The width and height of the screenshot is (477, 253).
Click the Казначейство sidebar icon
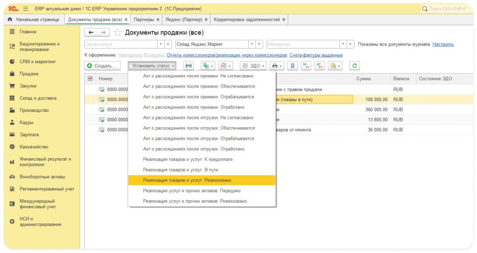[x=13, y=147]
